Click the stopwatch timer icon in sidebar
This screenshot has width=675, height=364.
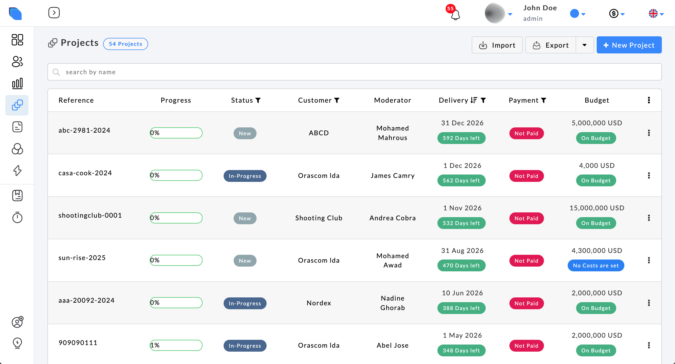[17, 217]
